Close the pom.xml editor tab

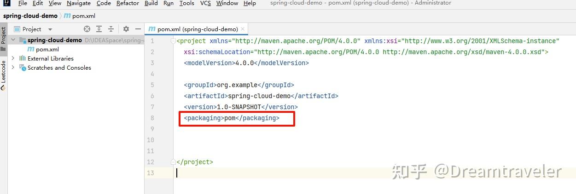(x=243, y=29)
